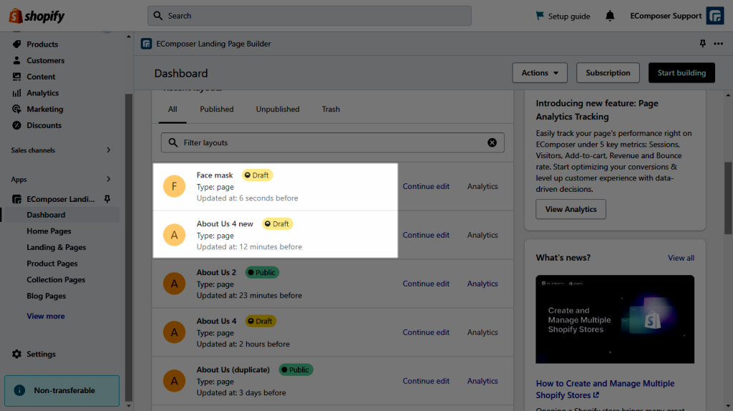Expand Apps section
This screenshot has width=733, height=411.
click(x=109, y=179)
